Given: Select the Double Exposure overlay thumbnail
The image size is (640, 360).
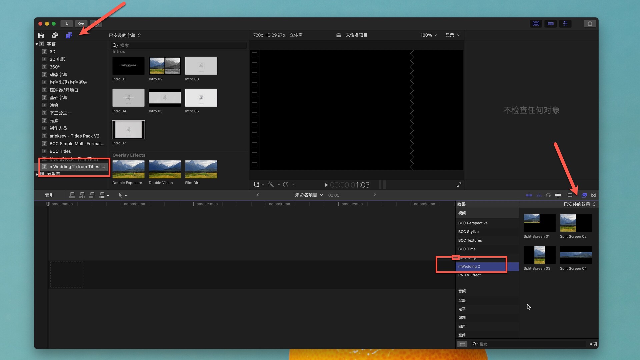Looking at the screenshot, I should 128,169.
